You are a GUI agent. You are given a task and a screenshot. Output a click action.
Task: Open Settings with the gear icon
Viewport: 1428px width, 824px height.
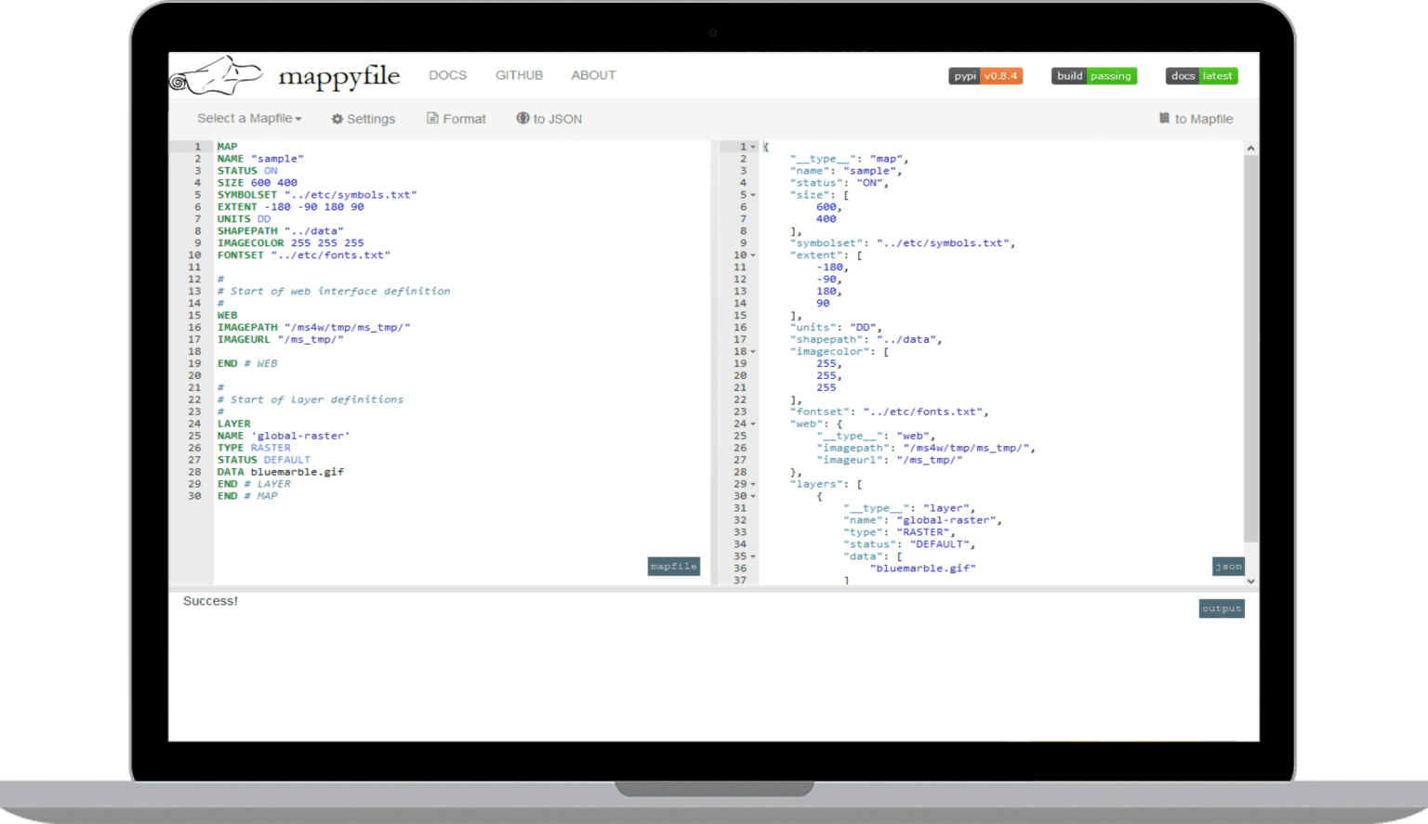(364, 119)
